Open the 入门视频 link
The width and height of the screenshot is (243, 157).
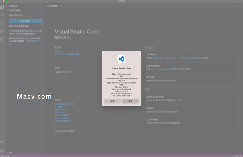coord(59,107)
